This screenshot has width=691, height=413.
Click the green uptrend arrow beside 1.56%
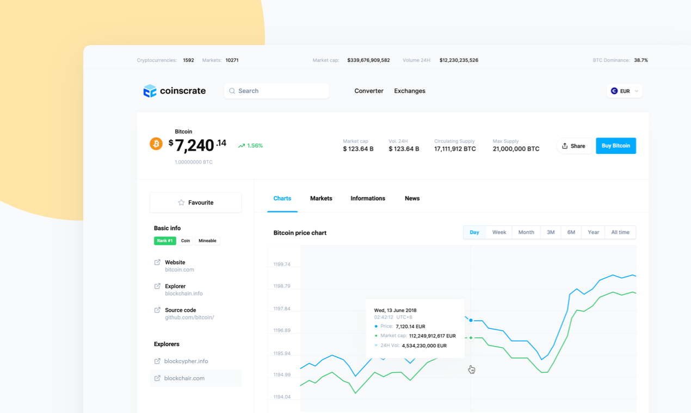(241, 145)
